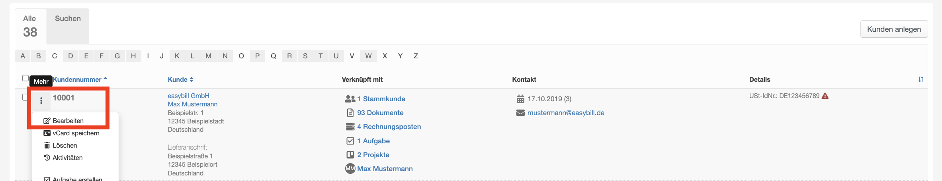Click the calendar icon next to 17.10.2019
The height and width of the screenshot is (181, 942).
520,99
